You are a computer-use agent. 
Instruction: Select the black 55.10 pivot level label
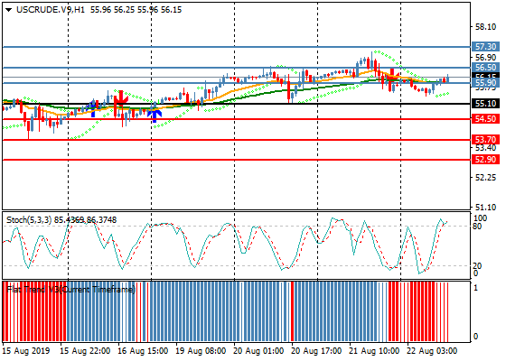486,104
